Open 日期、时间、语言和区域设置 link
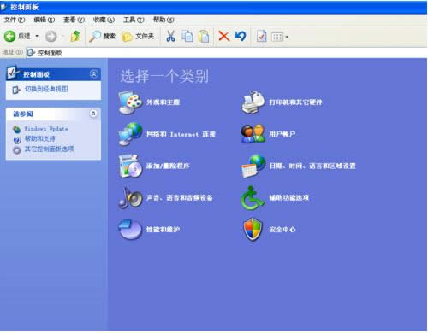Screen dimensions: 428x333 coord(312,166)
